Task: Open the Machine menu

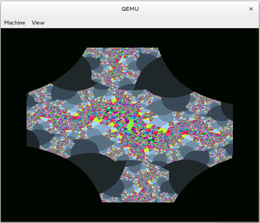Action: point(15,23)
